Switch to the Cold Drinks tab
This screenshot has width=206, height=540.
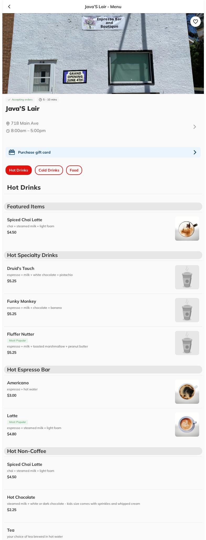tap(49, 170)
